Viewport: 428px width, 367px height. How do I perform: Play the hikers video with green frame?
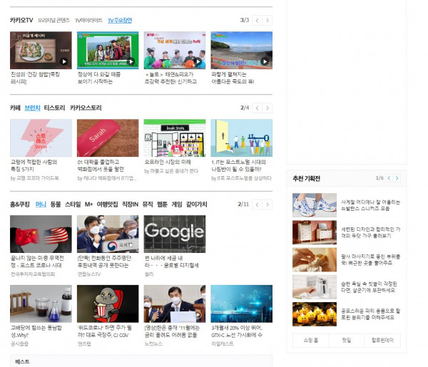click(x=108, y=50)
